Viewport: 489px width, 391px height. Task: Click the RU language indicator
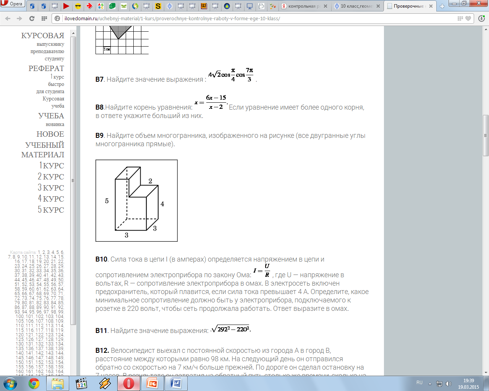419,383
